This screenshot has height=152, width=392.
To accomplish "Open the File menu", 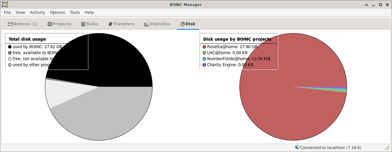I will click(7, 12).
